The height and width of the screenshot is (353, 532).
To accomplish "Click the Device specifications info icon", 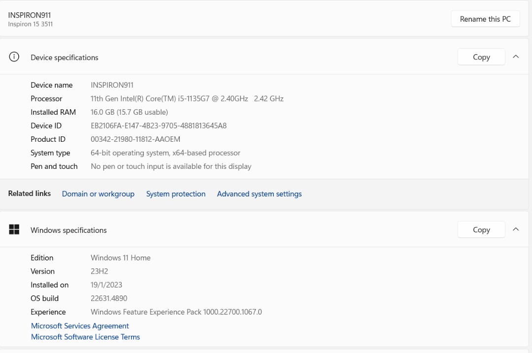I will [14, 57].
